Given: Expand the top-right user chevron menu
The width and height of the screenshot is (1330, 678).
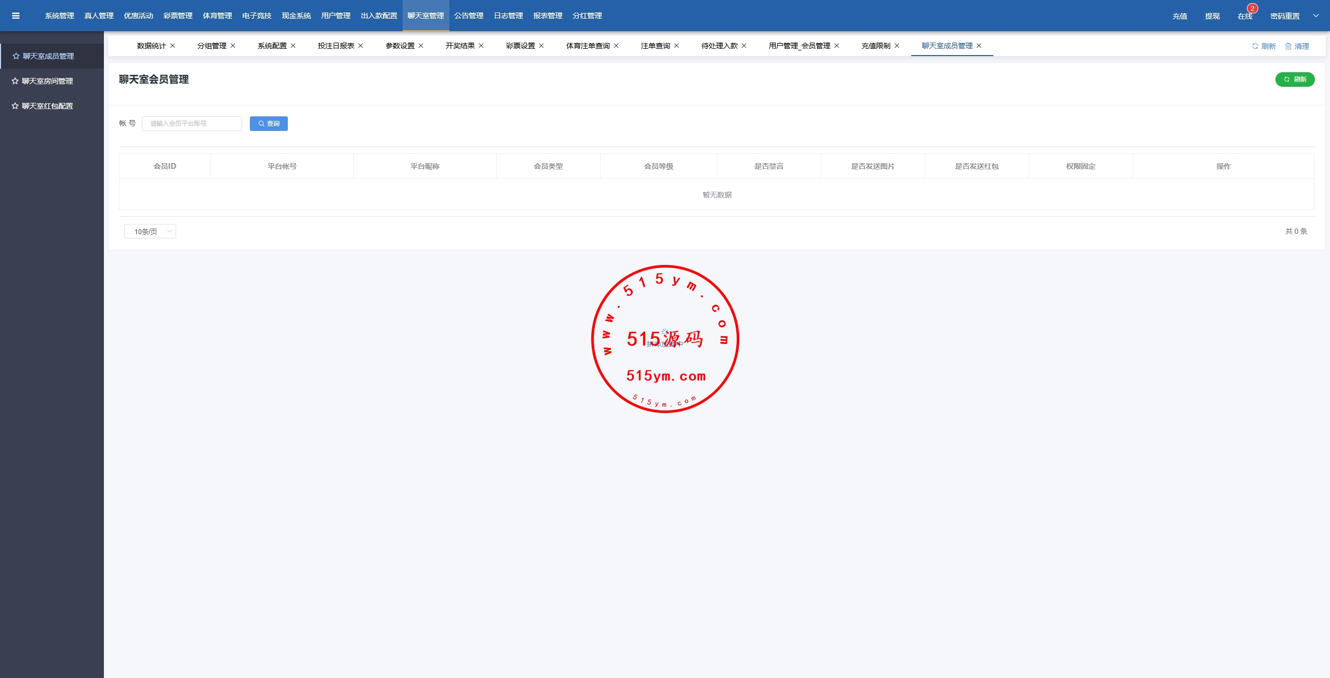Looking at the screenshot, I should click(x=1316, y=16).
